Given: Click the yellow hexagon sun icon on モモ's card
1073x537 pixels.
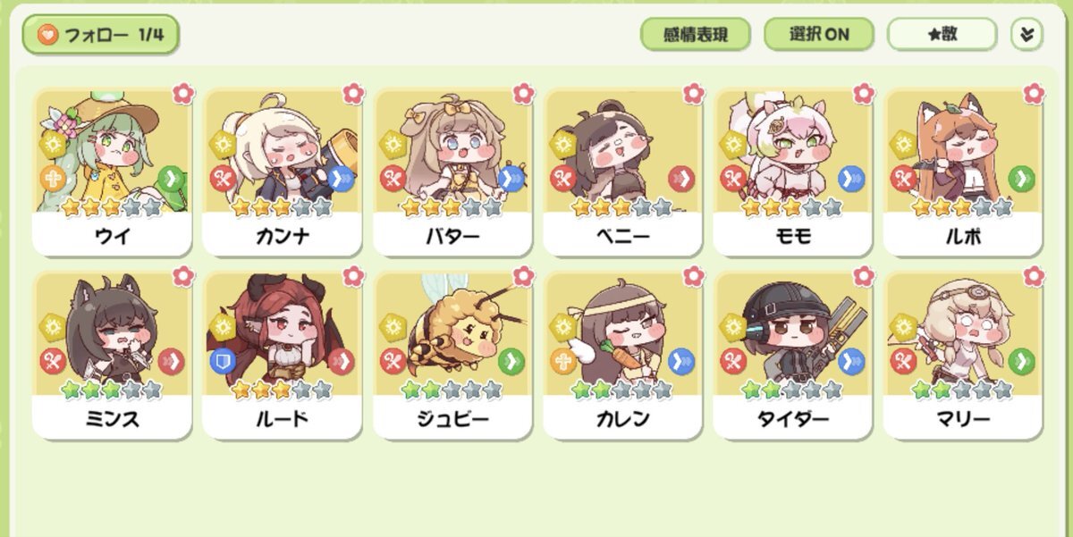Looking at the screenshot, I should coord(733,144).
